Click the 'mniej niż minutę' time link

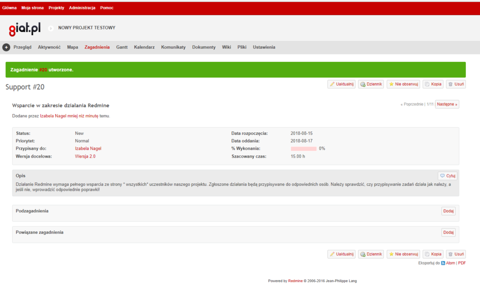point(83,116)
